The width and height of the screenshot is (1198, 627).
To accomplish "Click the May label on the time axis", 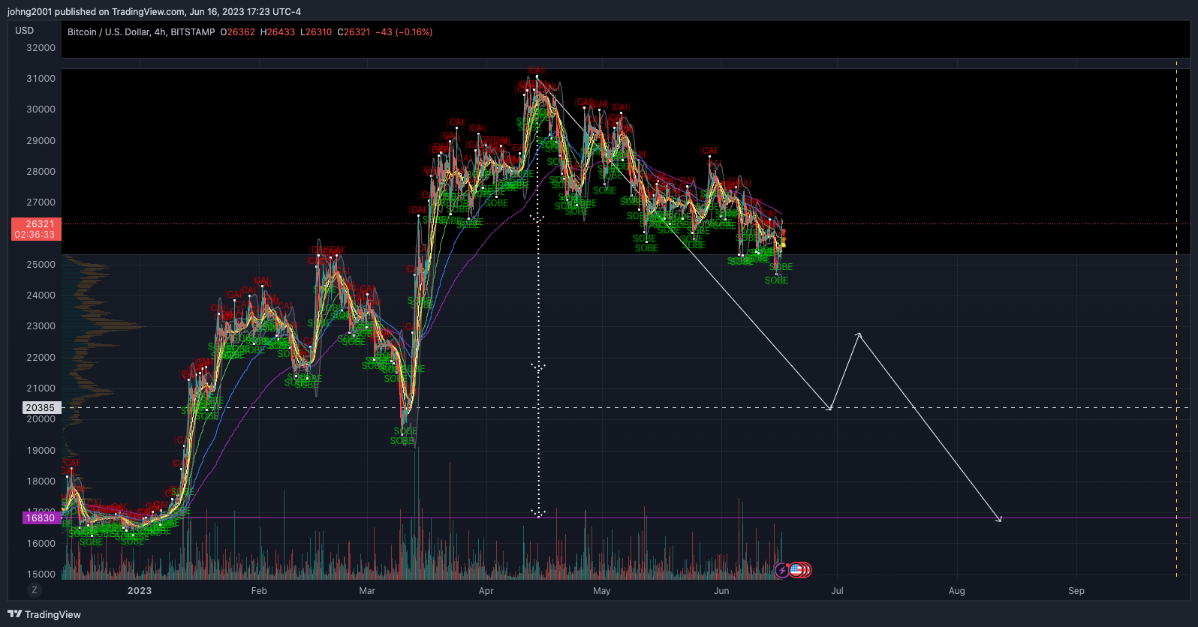I will click(602, 591).
